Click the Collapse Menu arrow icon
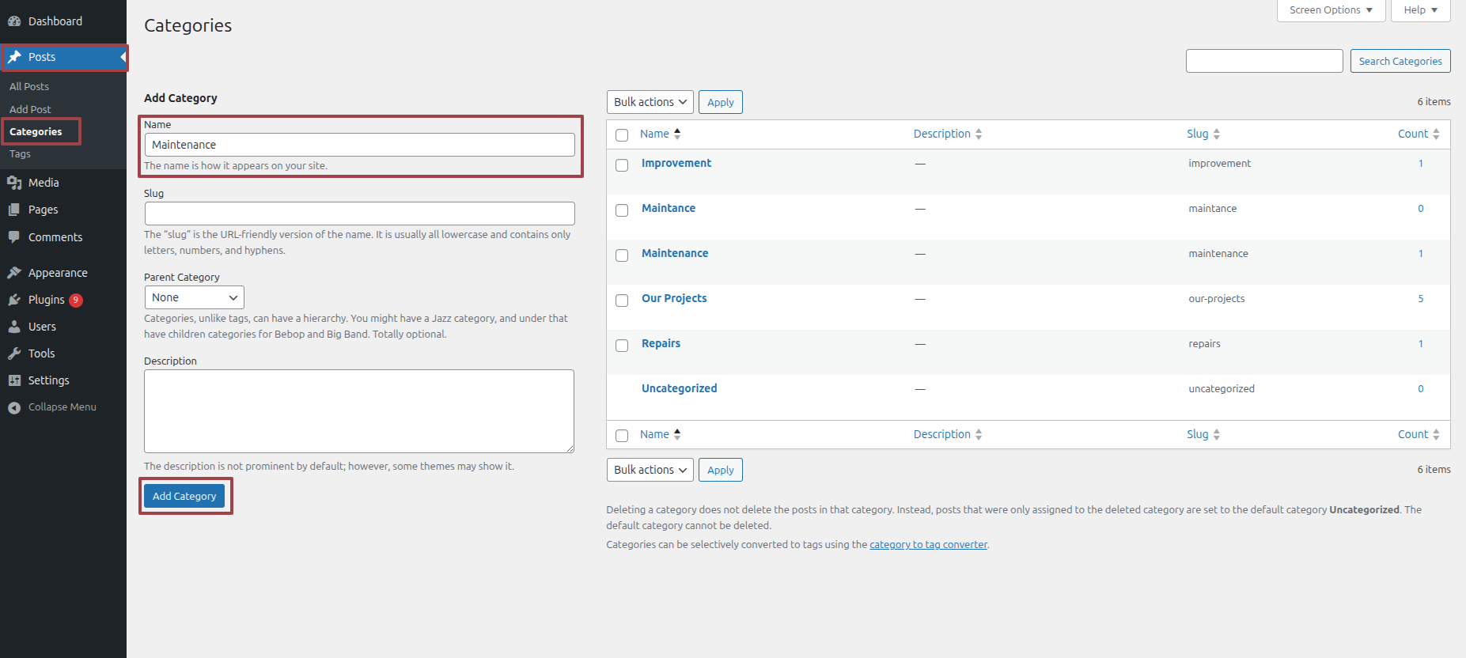The width and height of the screenshot is (1466, 658). click(x=14, y=407)
